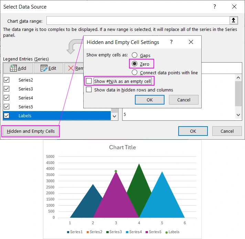Image resolution: width=245 pixels, height=239 pixels.
Task: Choose Connect data points with line
Action: (134, 73)
